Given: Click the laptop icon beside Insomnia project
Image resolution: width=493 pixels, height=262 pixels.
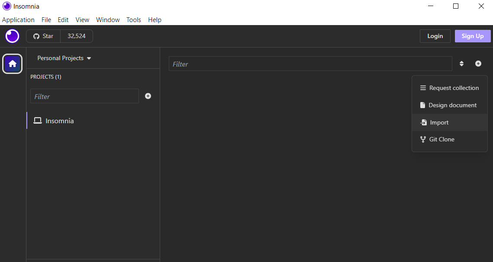Looking at the screenshot, I should pyautogui.click(x=38, y=121).
